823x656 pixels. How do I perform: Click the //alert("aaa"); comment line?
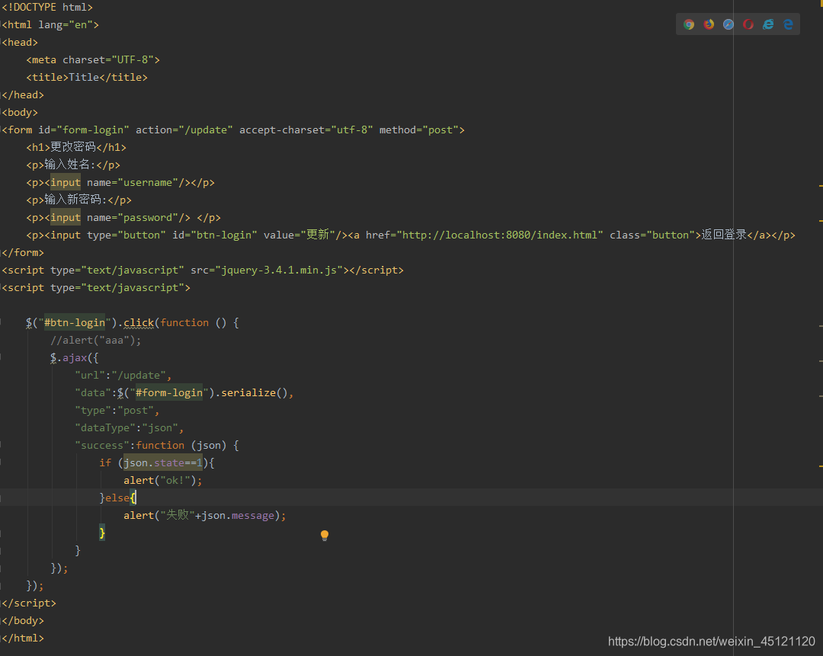(x=95, y=340)
